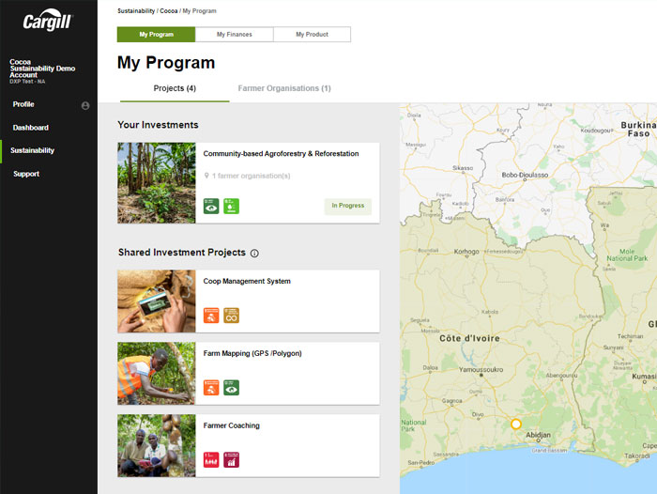Screen dimensions: 657x494
Task: Click the location pin icon beside farmer organisation count
Action: click(x=206, y=176)
